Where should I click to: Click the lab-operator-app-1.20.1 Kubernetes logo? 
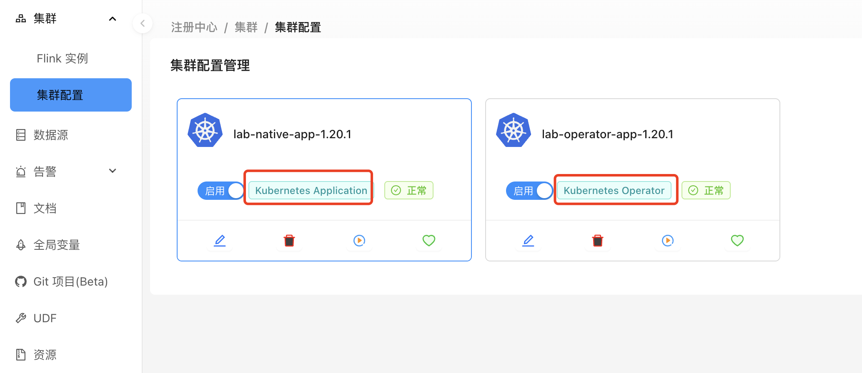point(514,130)
